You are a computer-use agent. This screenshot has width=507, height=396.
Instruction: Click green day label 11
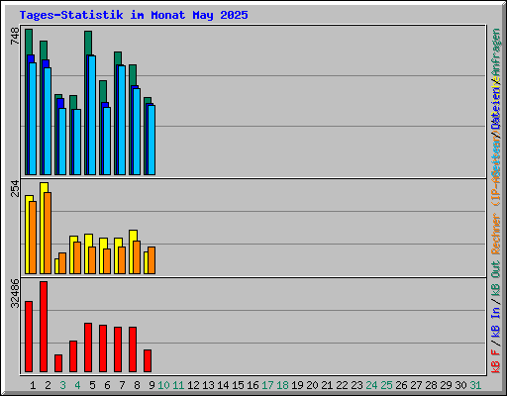(x=178, y=385)
